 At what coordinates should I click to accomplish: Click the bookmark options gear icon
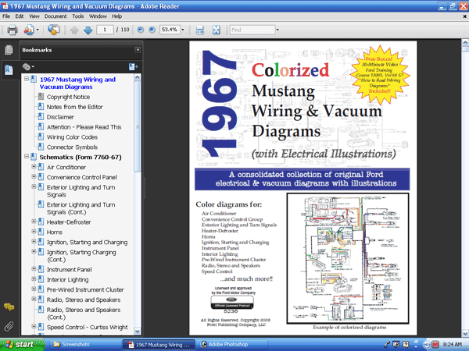click(27, 67)
